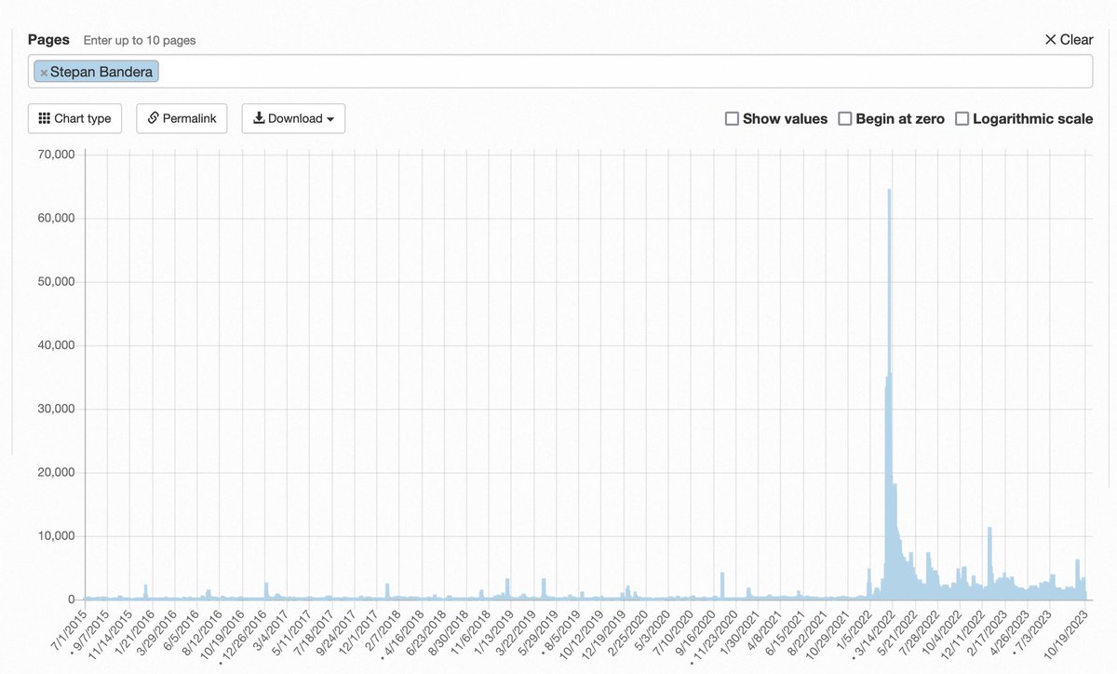Expand the Download dropdown

point(293,118)
